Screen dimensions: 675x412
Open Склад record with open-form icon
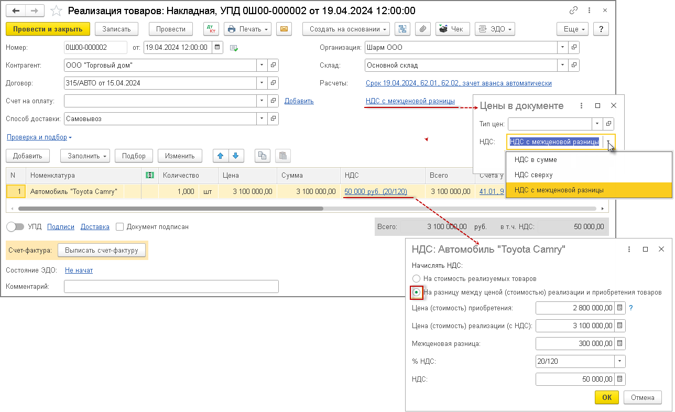574,66
